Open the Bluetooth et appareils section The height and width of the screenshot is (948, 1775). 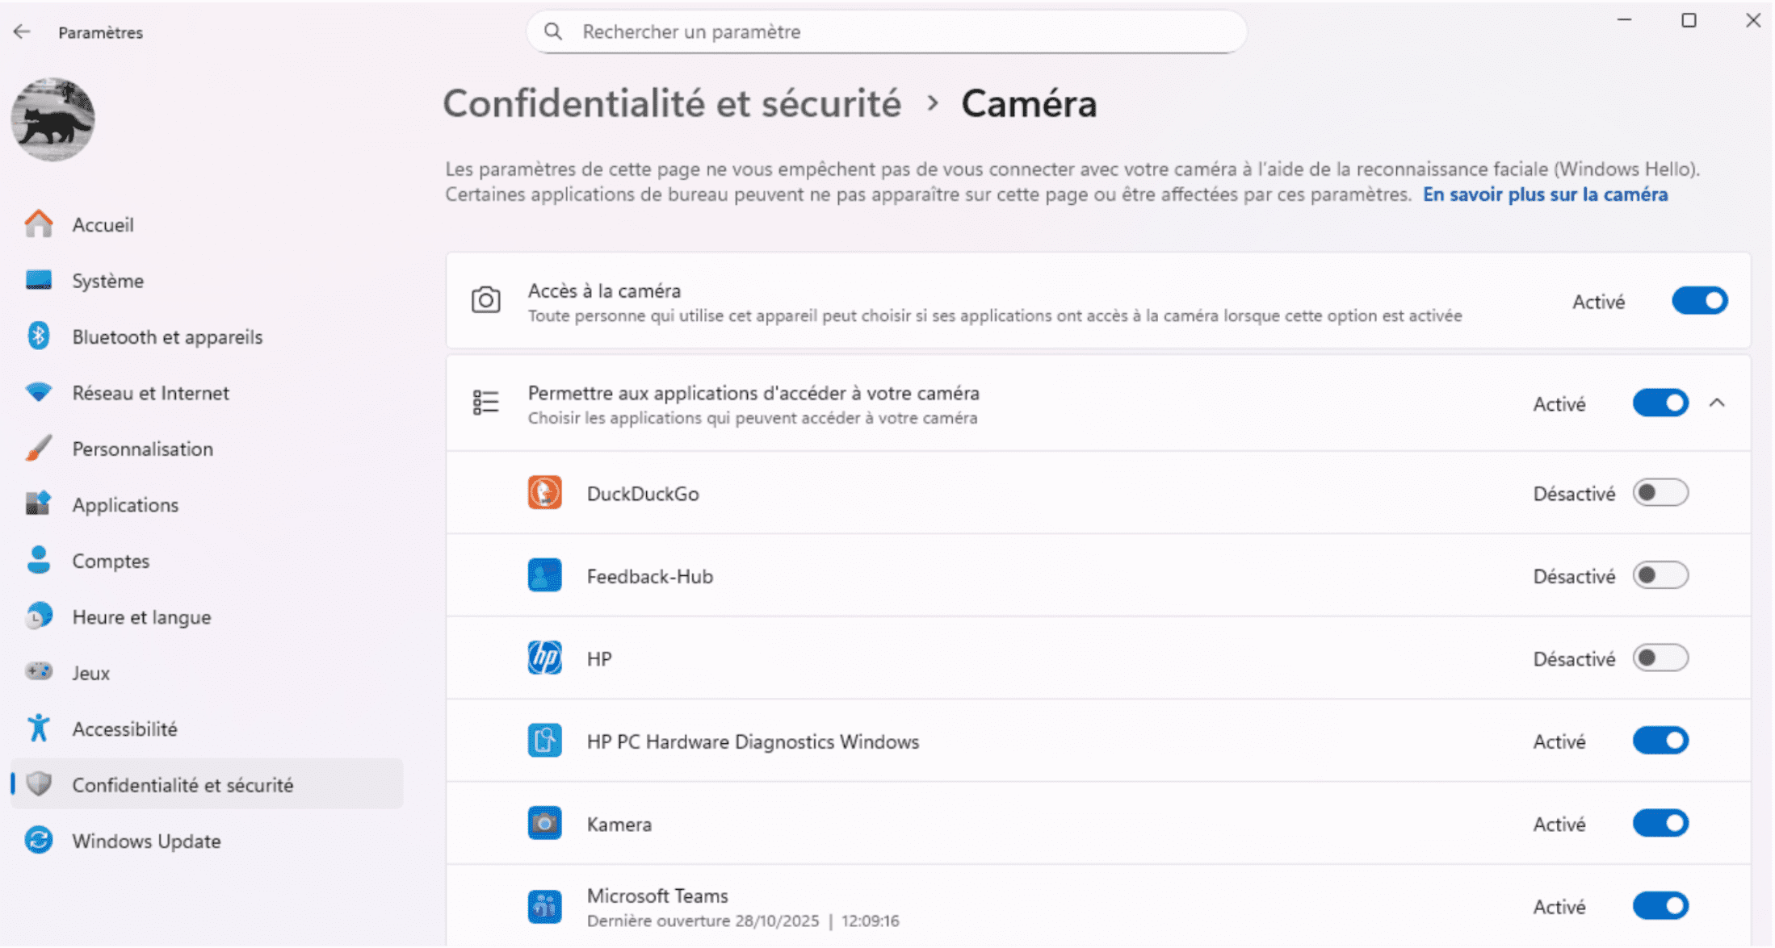(167, 336)
